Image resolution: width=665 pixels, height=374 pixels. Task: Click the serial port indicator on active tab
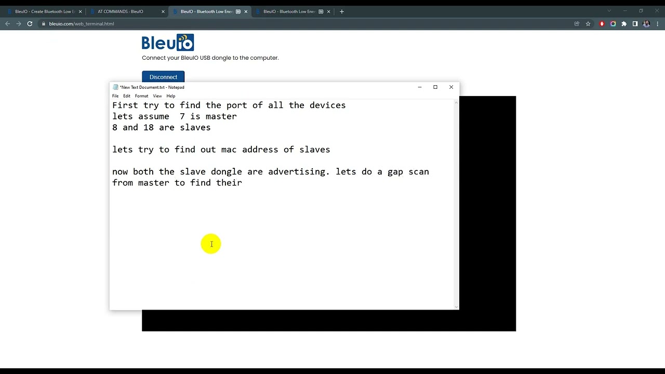238,11
